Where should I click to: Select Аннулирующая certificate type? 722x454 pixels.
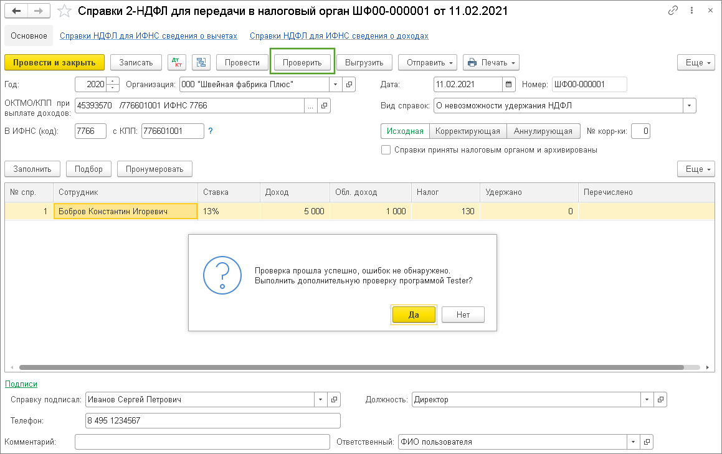click(543, 131)
